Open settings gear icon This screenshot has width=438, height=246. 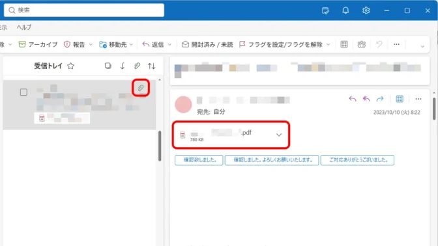366,10
